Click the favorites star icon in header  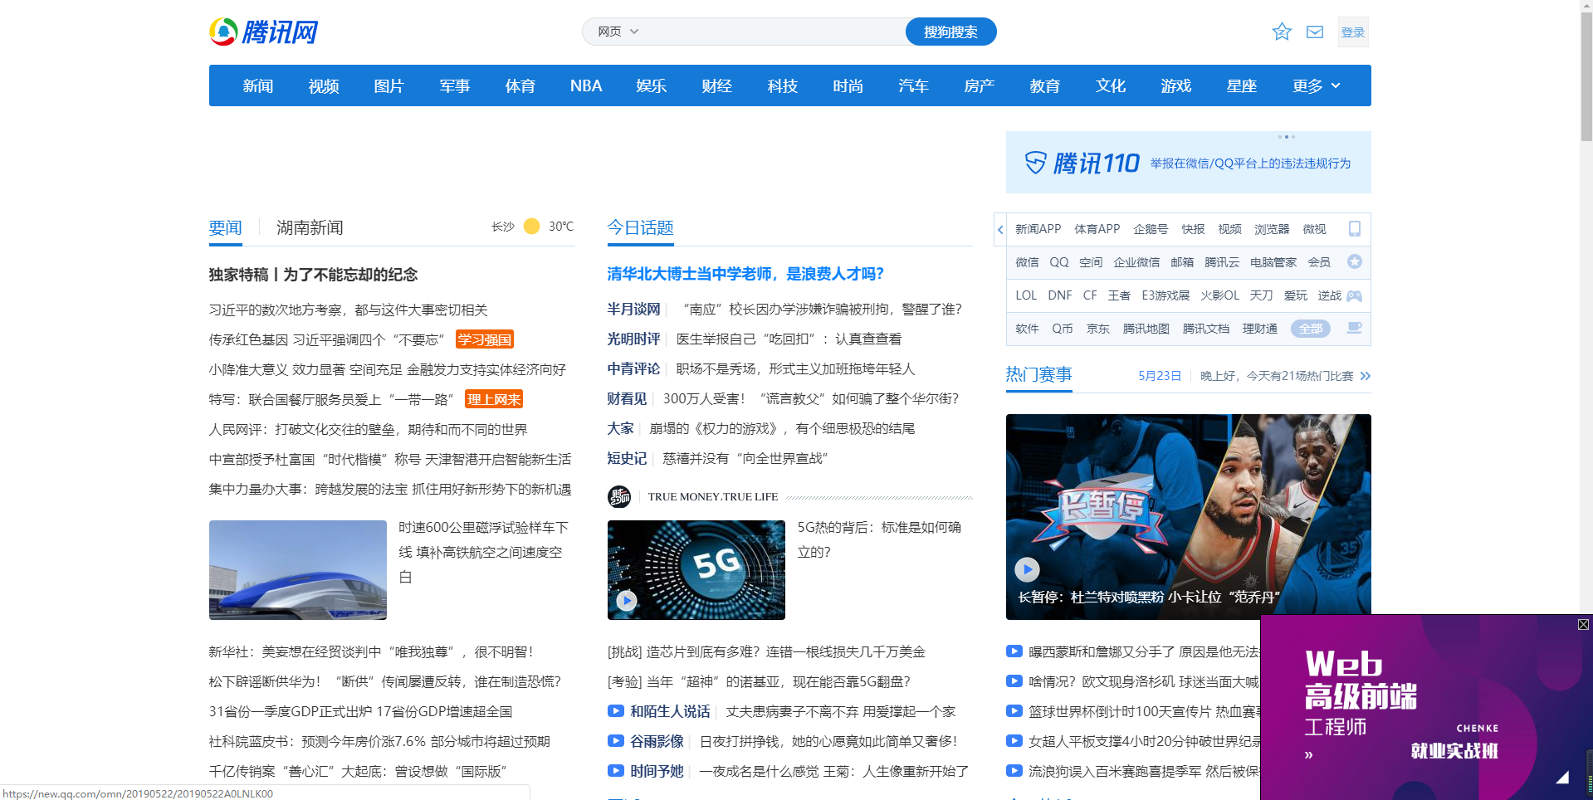[x=1282, y=32]
